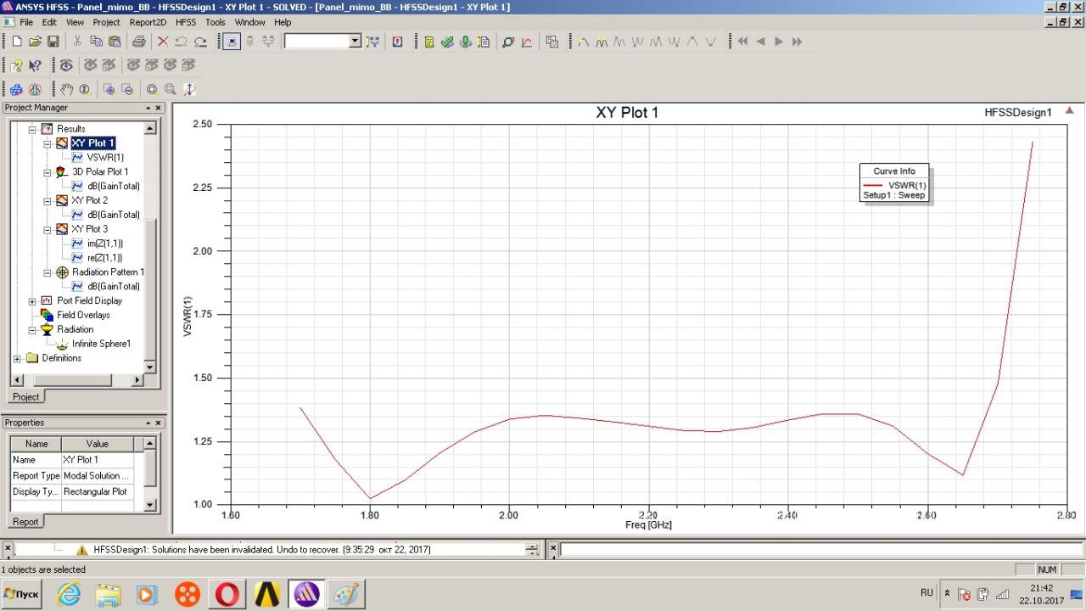Open the Report2D menu
Image resolution: width=1086 pixels, height=611 pixels.
148,22
